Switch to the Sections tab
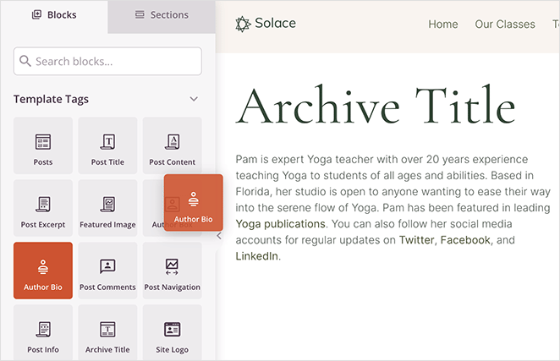The height and width of the screenshot is (361, 560). pyautogui.click(x=162, y=15)
